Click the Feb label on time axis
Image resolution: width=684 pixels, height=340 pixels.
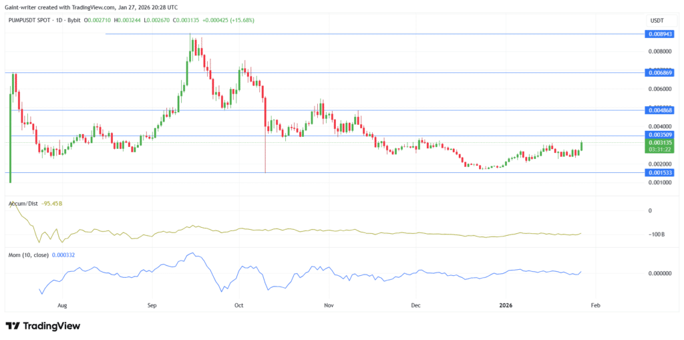pos(595,305)
